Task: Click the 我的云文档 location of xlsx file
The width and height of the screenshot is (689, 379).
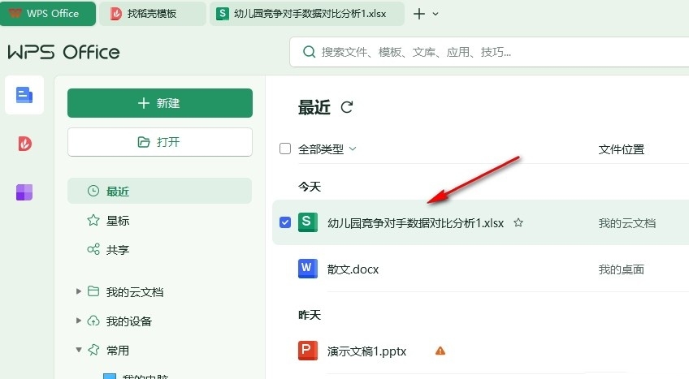Action: click(x=627, y=223)
